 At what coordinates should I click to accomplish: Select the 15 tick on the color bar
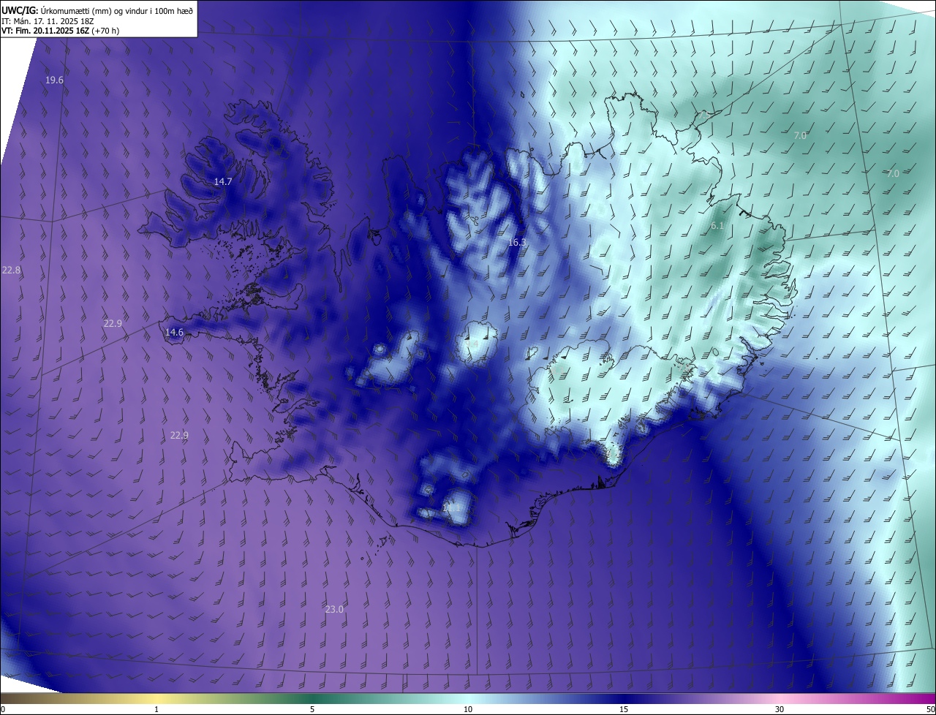[x=624, y=709]
